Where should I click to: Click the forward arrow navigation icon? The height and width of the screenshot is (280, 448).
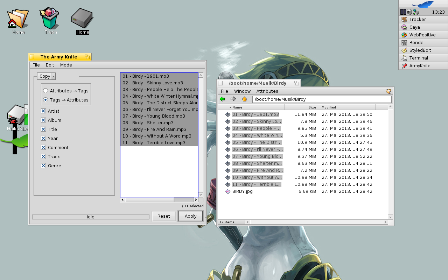(233, 99)
